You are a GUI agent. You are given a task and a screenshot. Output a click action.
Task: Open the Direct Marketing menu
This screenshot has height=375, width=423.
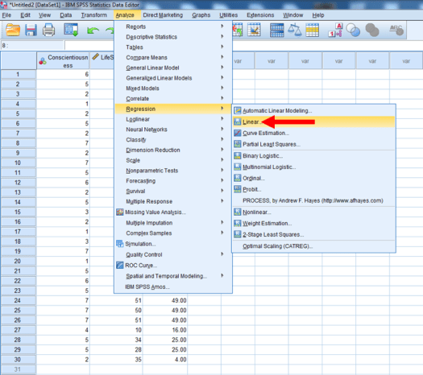163,15
